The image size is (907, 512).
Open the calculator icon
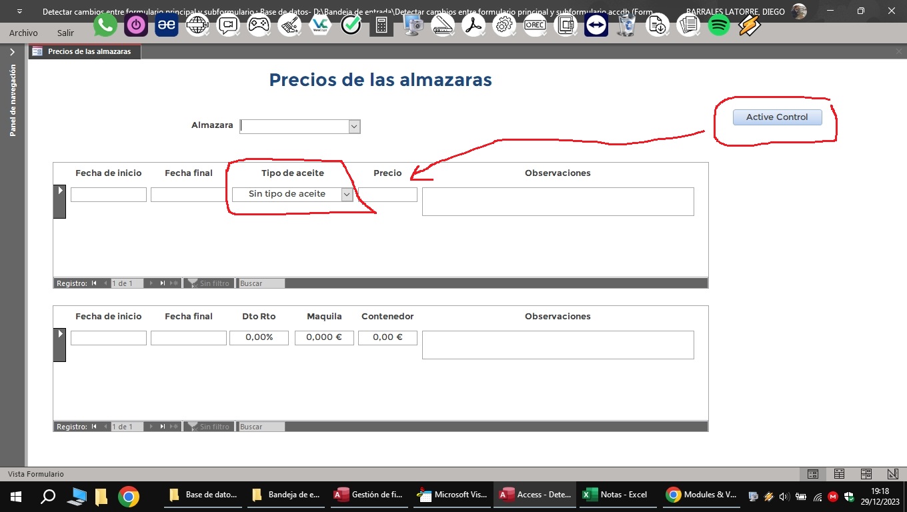click(381, 25)
